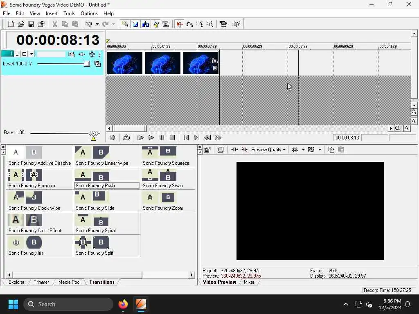Click the track 1 name field
This screenshot has width=419, height=314.
[51, 54]
